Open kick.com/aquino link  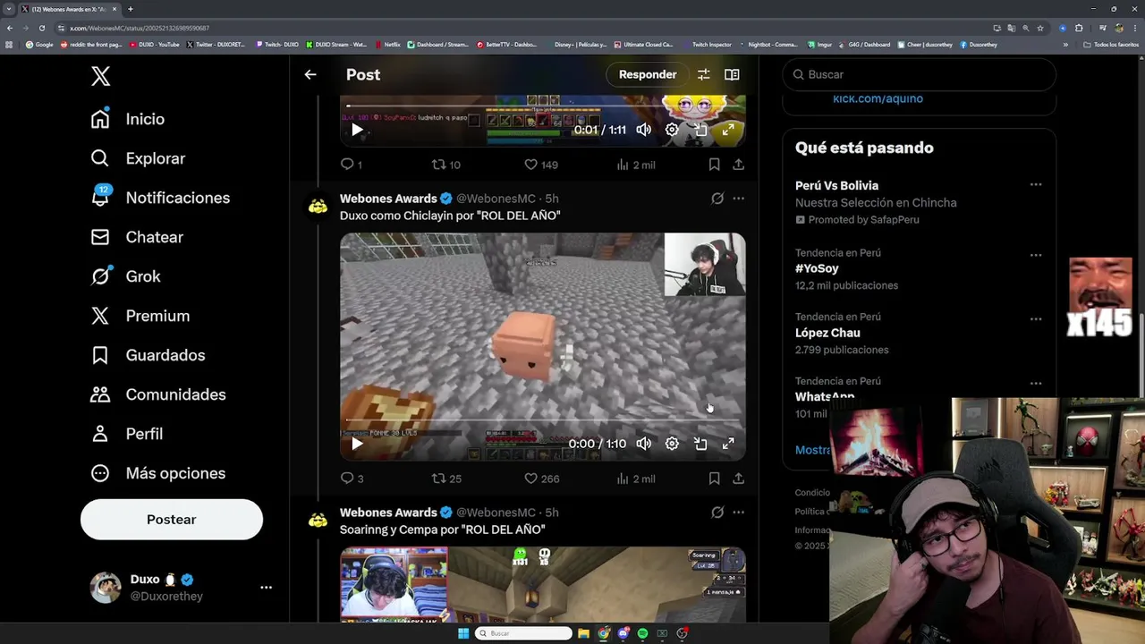[x=878, y=98]
